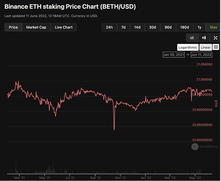The image size is (221, 181).
Task: Show the 180d time range
Action: 184,27
